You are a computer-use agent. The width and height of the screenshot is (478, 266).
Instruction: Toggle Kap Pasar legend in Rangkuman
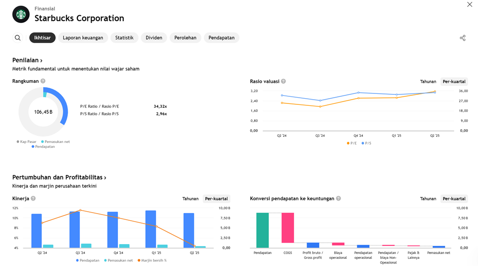26,142
